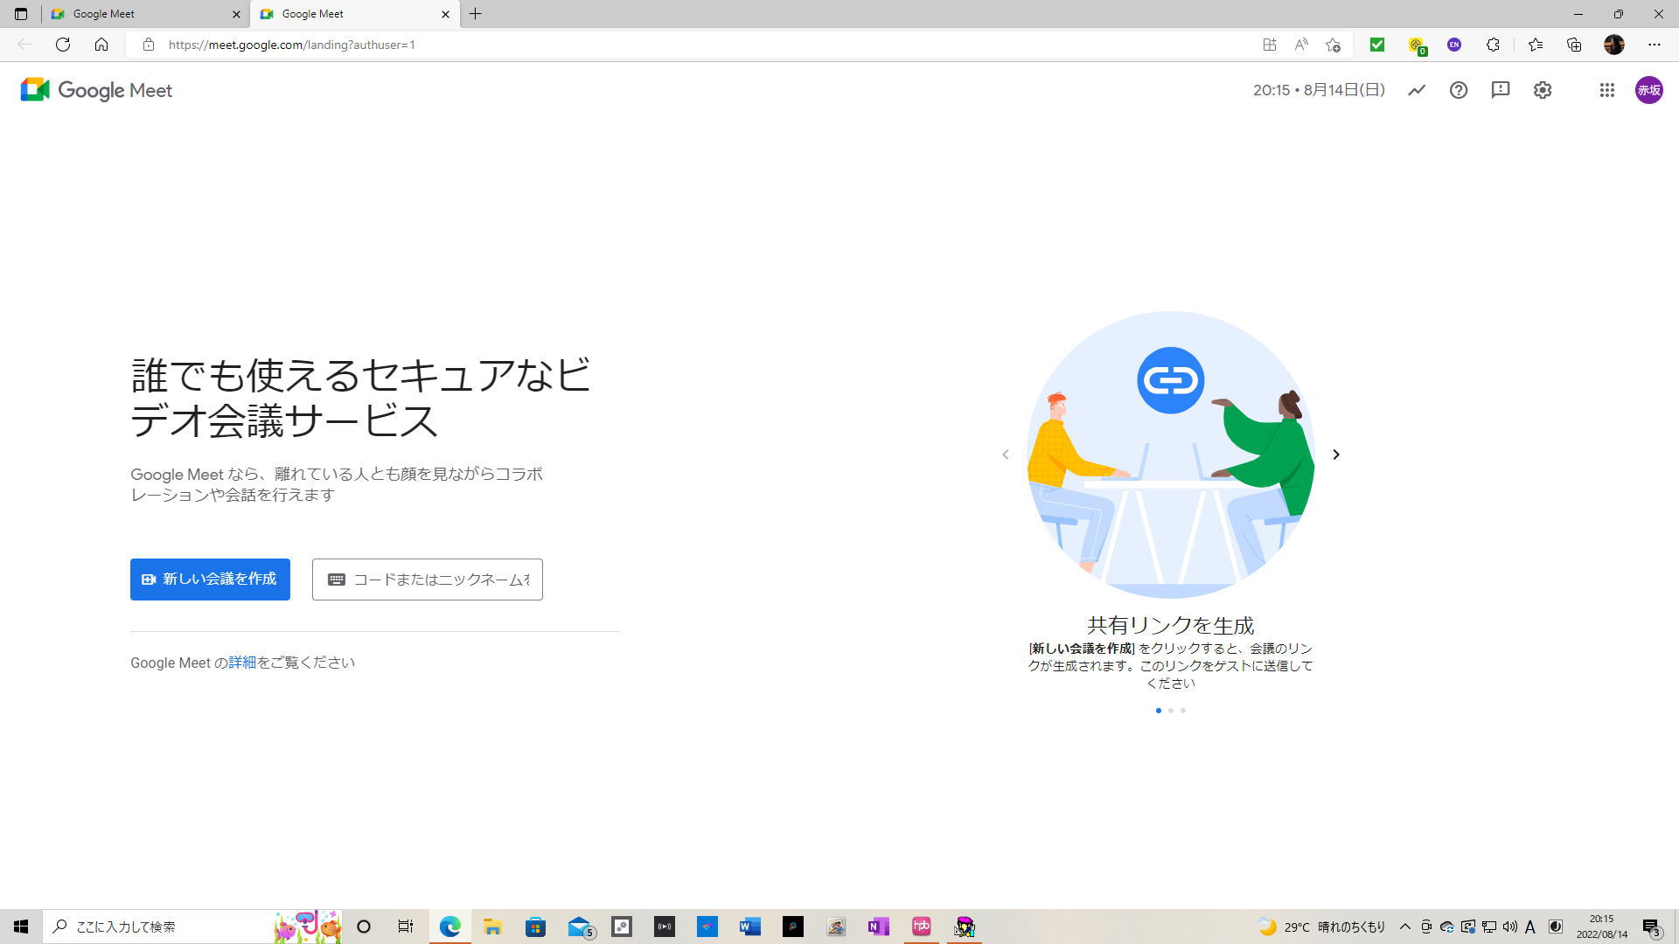Open the clock showing 2022/08/14
The height and width of the screenshot is (944, 1679).
tap(1602, 927)
